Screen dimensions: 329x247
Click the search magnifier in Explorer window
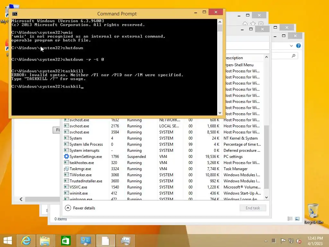294,56
